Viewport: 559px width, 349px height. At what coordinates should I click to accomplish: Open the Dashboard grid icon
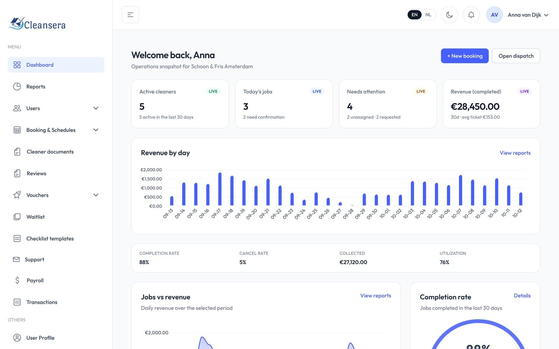(x=17, y=65)
